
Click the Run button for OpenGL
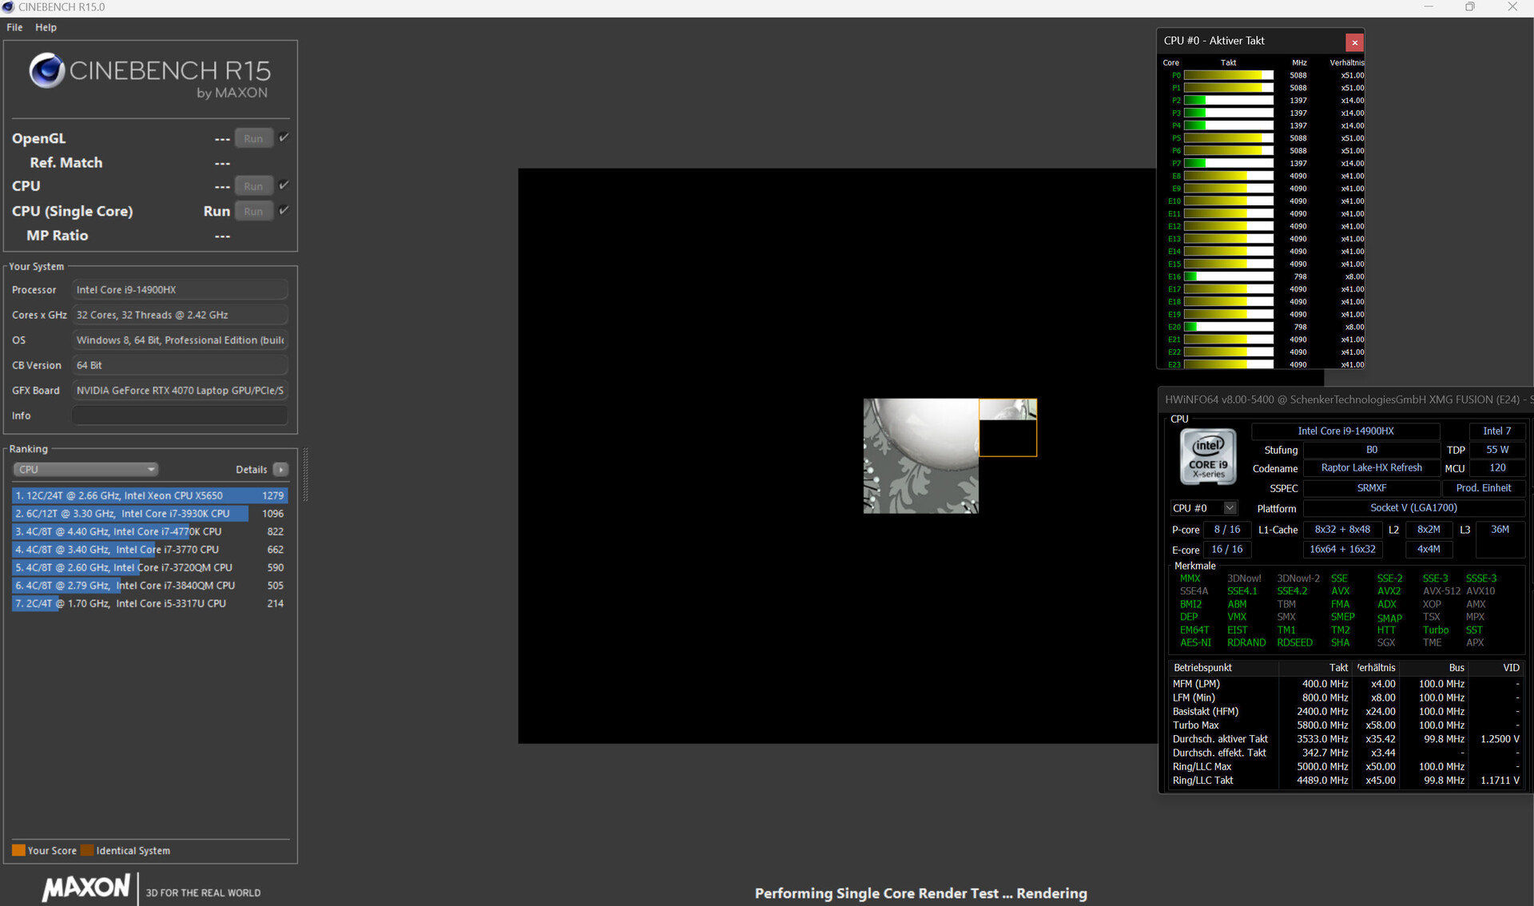click(x=253, y=138)
